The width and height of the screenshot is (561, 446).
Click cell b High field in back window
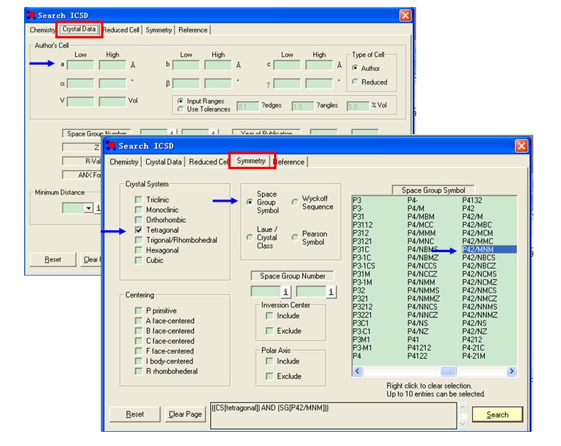click(x=218, y=65)
